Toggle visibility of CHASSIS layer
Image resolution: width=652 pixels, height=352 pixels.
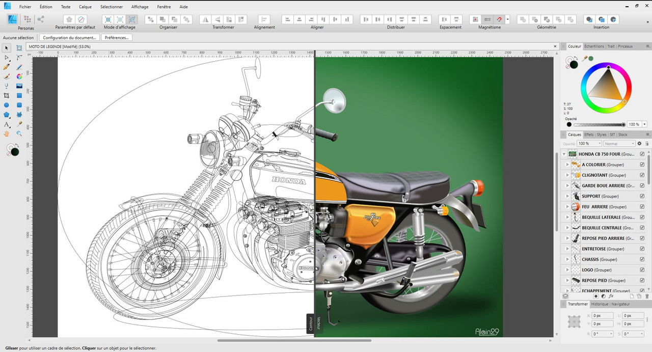pos(642,259)
